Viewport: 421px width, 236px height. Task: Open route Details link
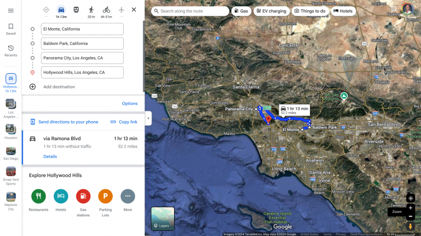50,156
